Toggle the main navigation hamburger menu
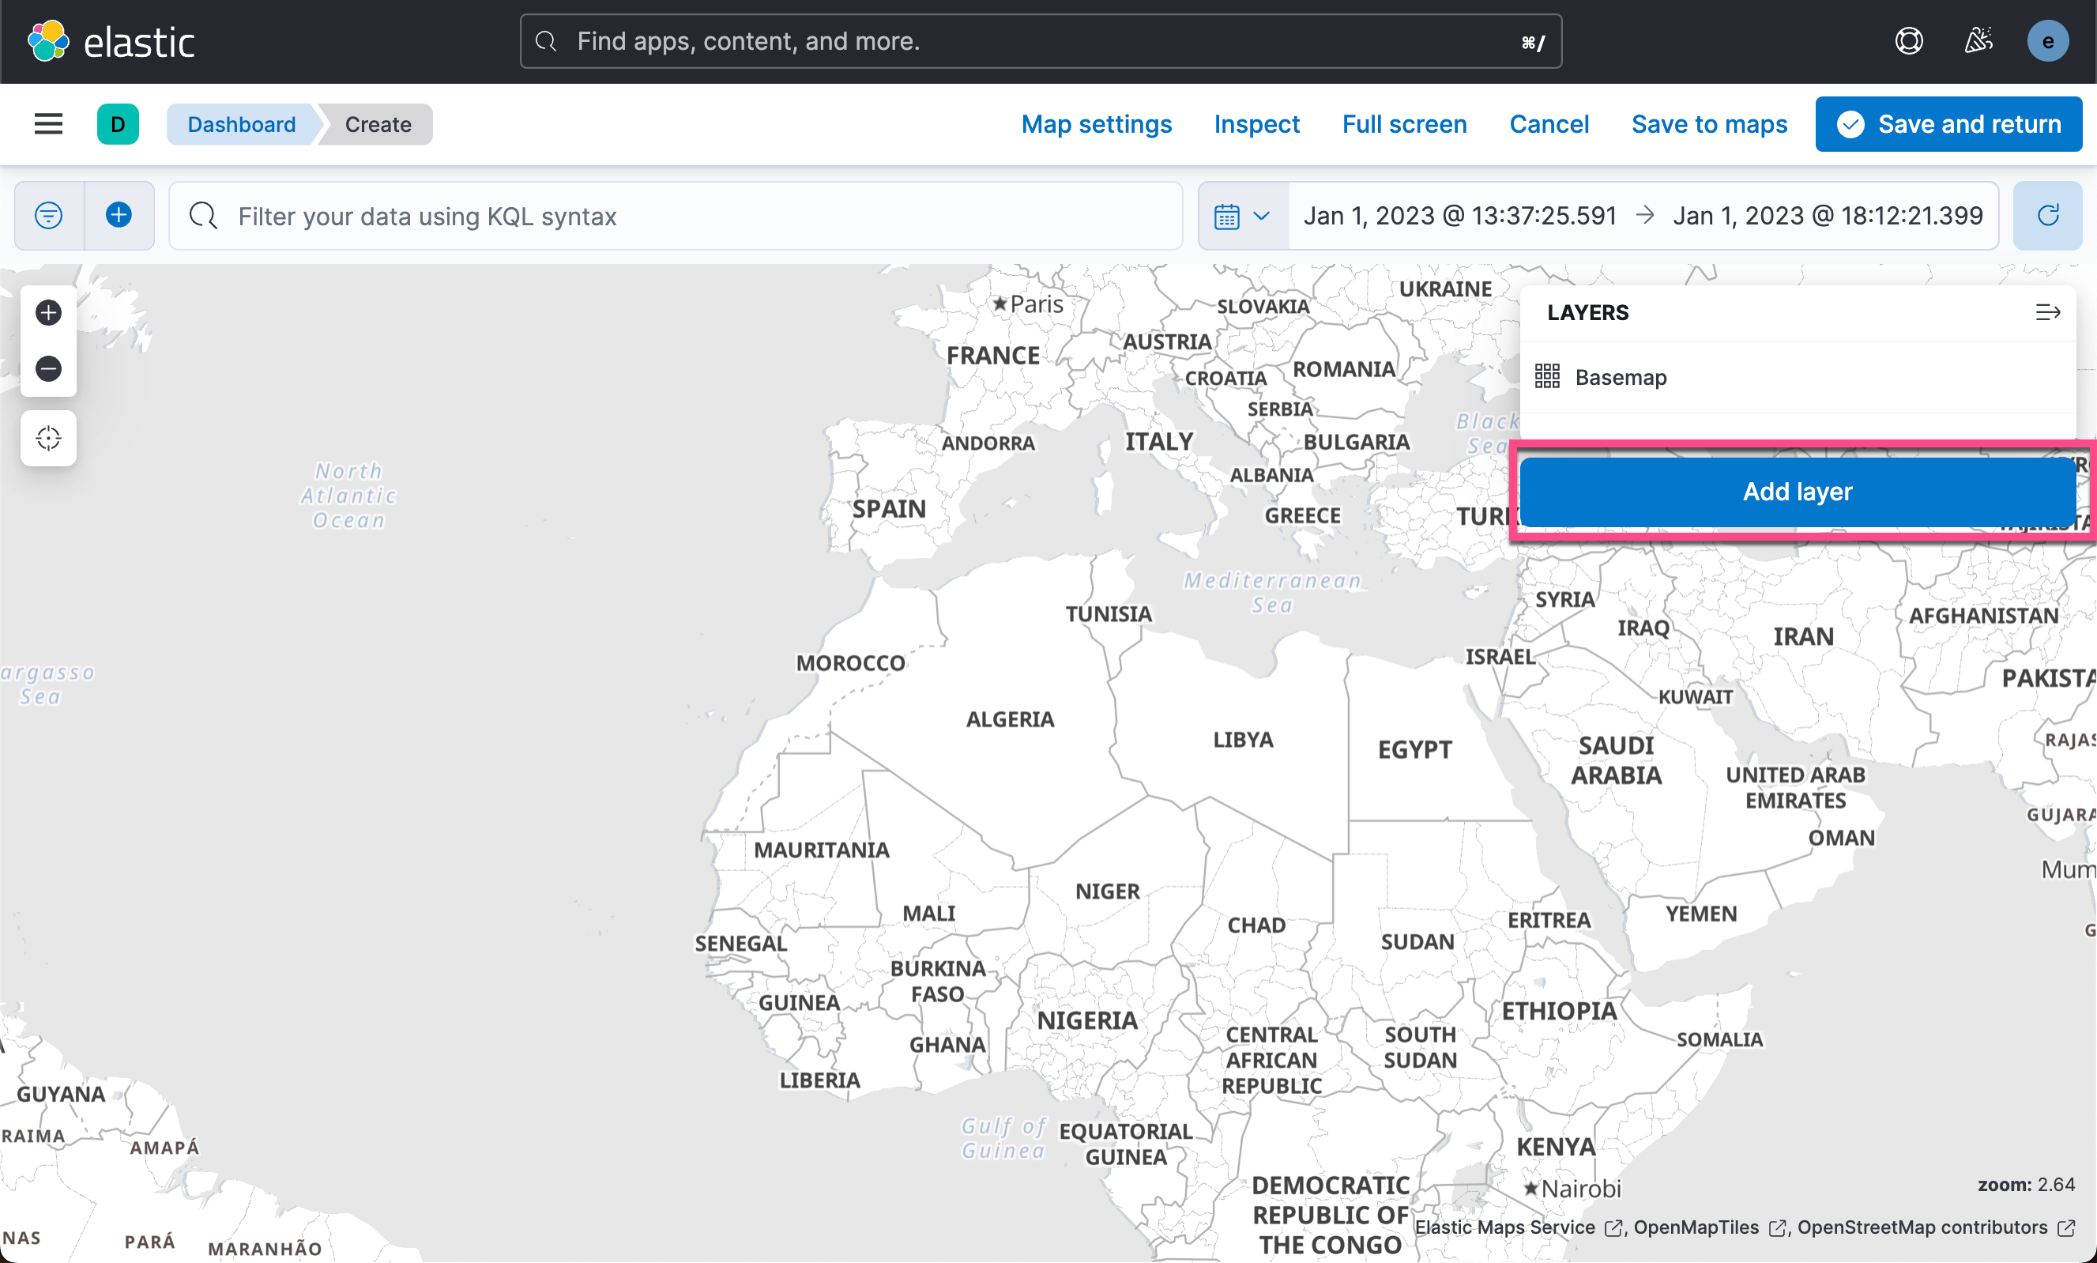2097x1263 pixels. pyautogui.click(x=48, y=124)
